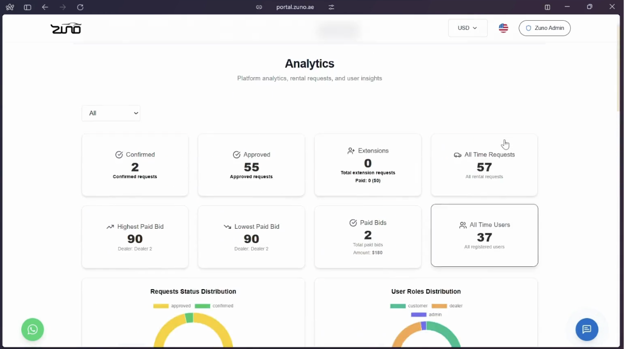625x349 pixels.
Task: Click the Extensions user-plus icon
Action: pos(351,151)
